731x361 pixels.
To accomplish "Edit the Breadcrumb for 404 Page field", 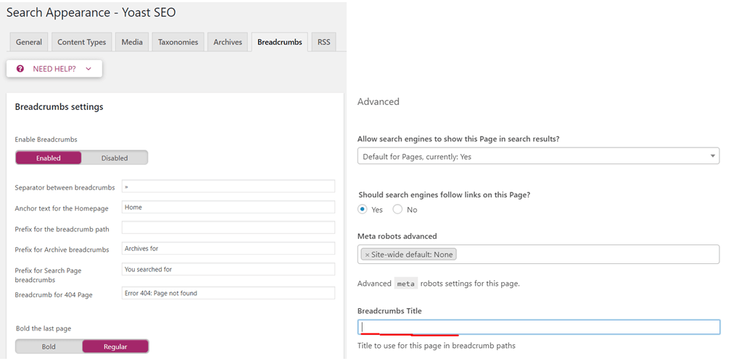I will [x=228, y=293].
